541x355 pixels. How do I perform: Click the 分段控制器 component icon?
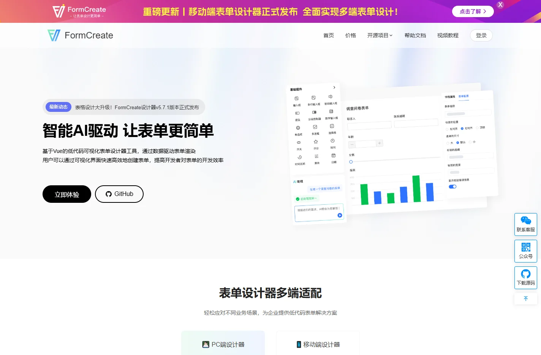314,112
